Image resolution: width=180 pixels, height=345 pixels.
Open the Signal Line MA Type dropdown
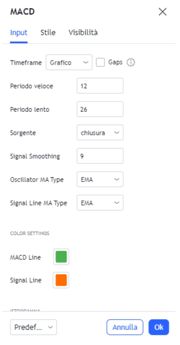(x=100, y=203)
